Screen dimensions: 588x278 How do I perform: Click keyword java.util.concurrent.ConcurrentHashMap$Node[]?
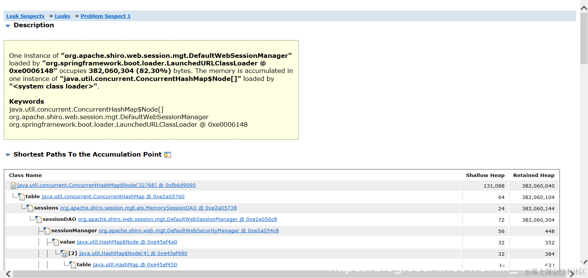(86, 109)
